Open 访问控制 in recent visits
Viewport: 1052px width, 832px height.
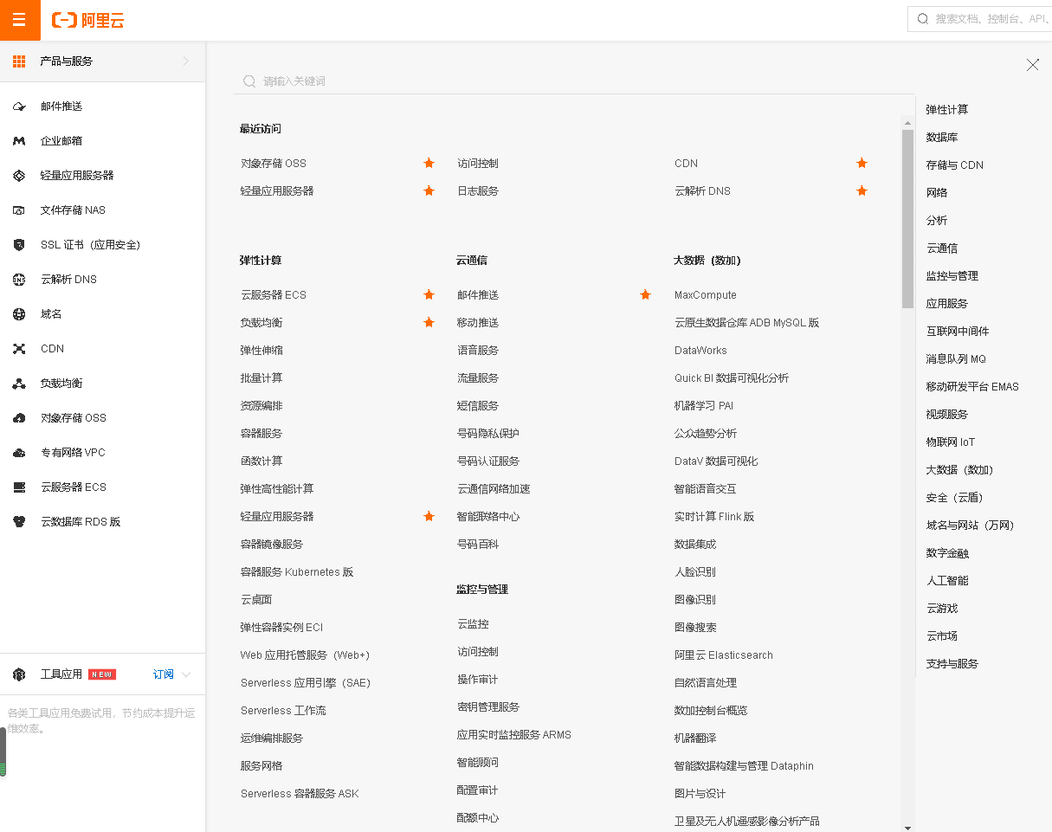[x=478, y=164]
